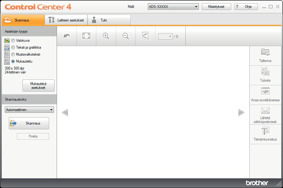Screen dimensions: 283x188
Task: Click the Brother logo in status bar
Action: click(257, 183)
